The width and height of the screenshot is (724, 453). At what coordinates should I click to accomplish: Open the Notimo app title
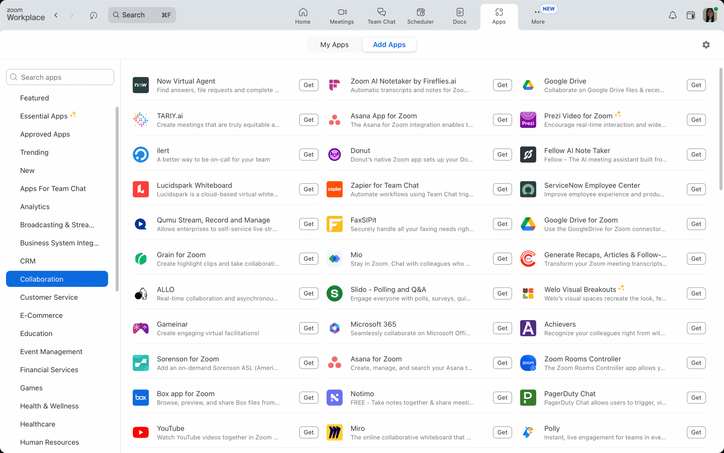coord(362,394)
